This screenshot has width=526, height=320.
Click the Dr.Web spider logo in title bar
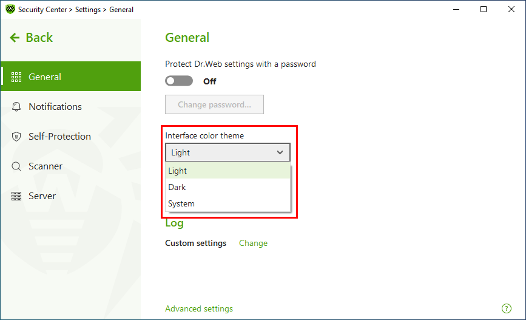[10, 9]
